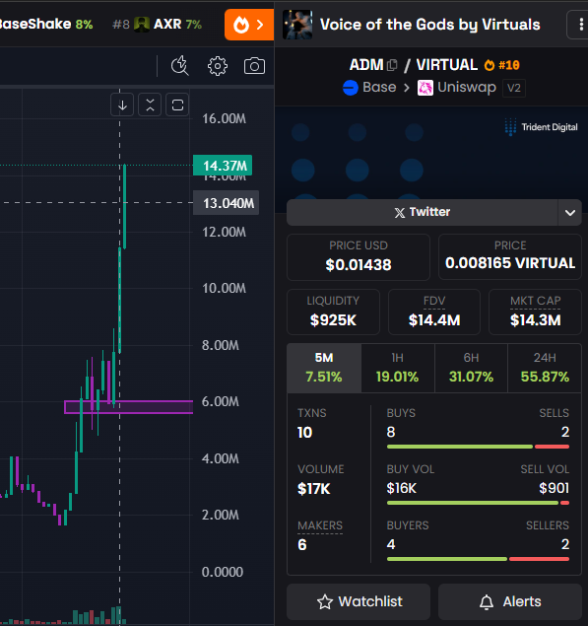Click the PRICE USD $0.01438 box
Screen dimensions: 588x626
pyautogui.click(x=359, y=257)
